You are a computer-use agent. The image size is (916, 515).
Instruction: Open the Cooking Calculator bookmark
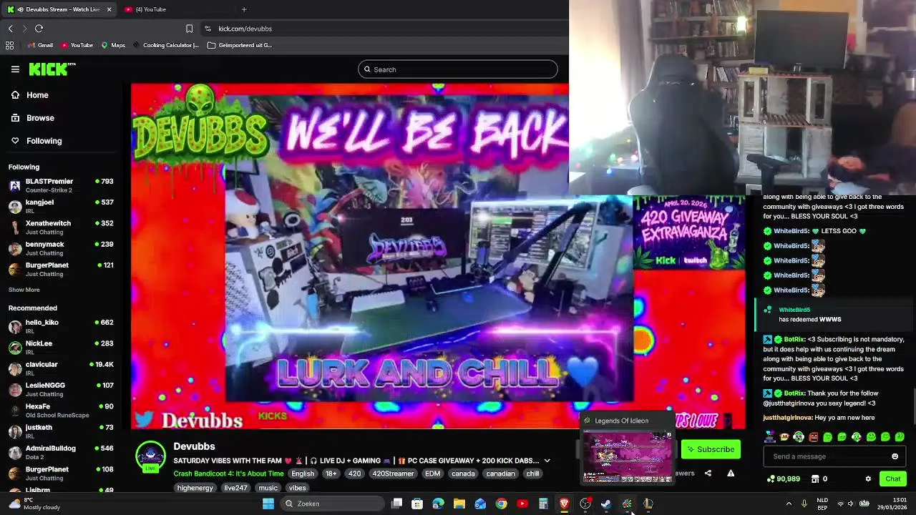(x=165, y=45)
